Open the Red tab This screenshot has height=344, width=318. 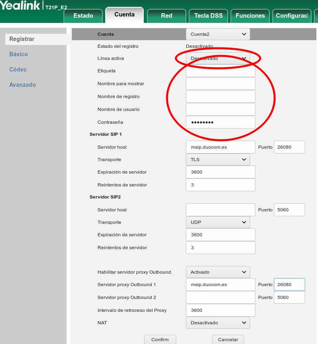[x=166, y=16]
